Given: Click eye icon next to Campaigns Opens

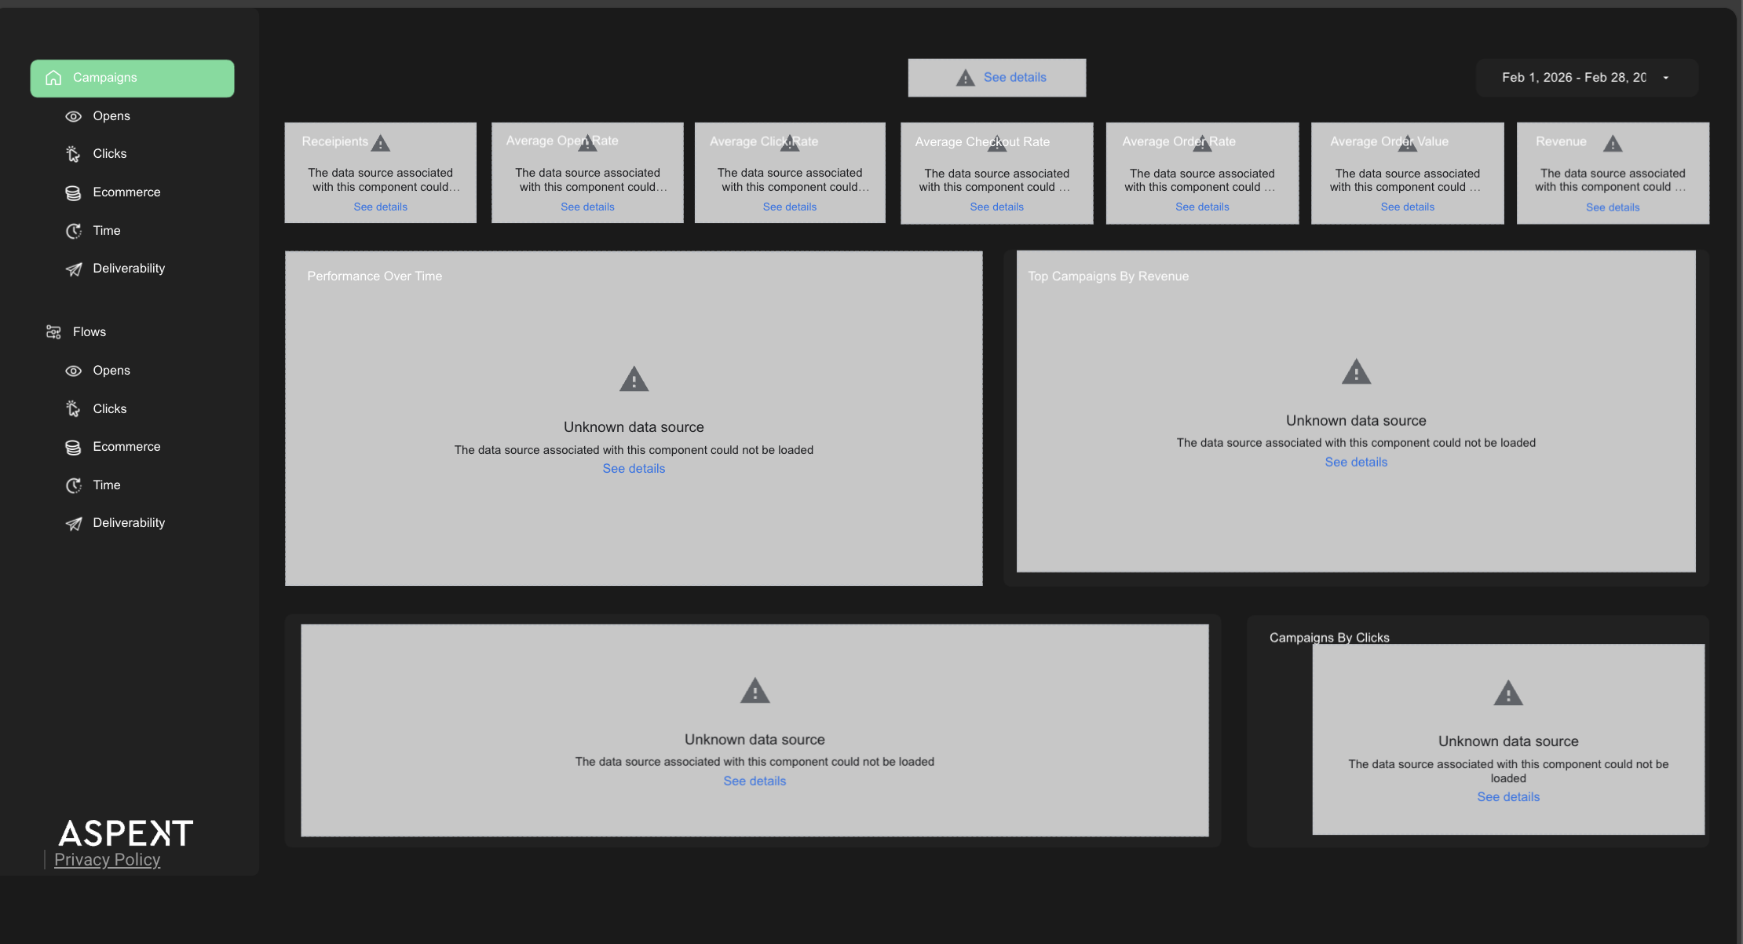Looking at the screenshot, I should tap(73, 116).
